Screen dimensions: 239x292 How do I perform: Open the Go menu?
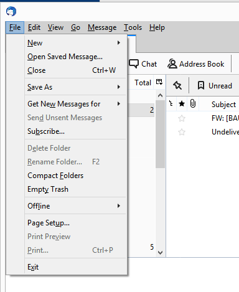[x=75, y=27]
